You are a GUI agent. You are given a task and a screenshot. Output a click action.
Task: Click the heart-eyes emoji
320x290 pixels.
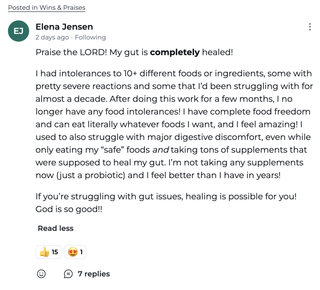point(72,252)
